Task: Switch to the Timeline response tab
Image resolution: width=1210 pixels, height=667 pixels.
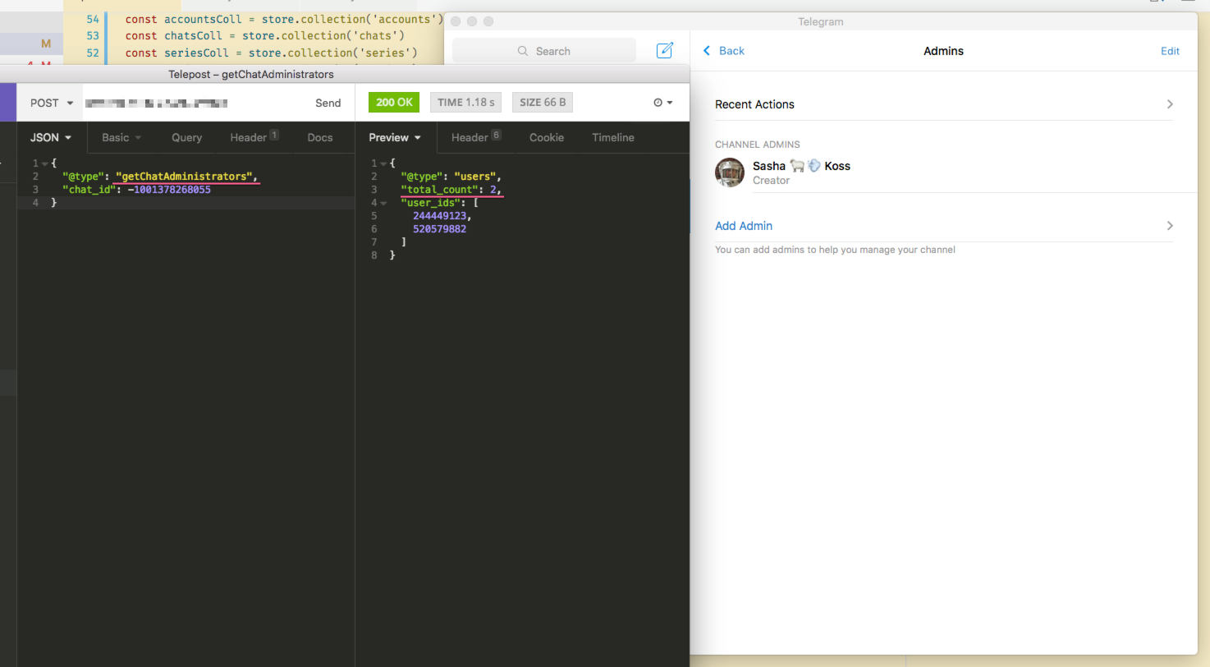Action: (x=612, y=137)
